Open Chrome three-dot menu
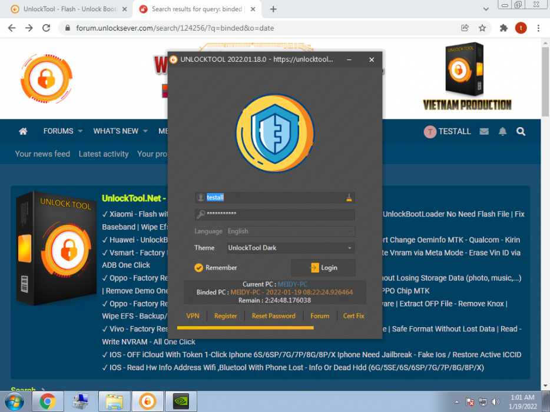The width and height of the screenshot is (550, 412). [x=538, y=28]
